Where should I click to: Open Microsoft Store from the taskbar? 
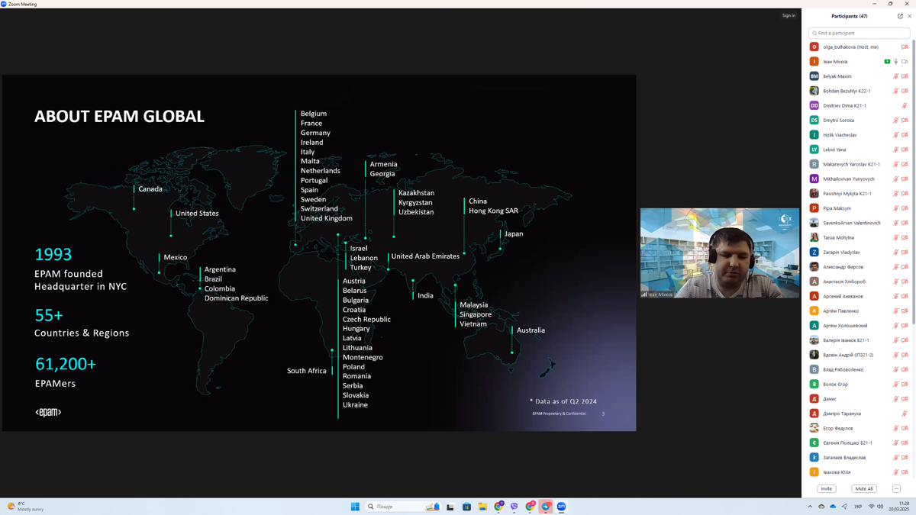tap(466, 507)
